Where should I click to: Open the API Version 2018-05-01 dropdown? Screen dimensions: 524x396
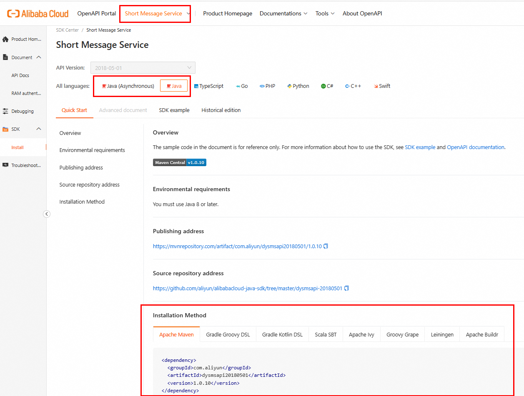(143, 68)
